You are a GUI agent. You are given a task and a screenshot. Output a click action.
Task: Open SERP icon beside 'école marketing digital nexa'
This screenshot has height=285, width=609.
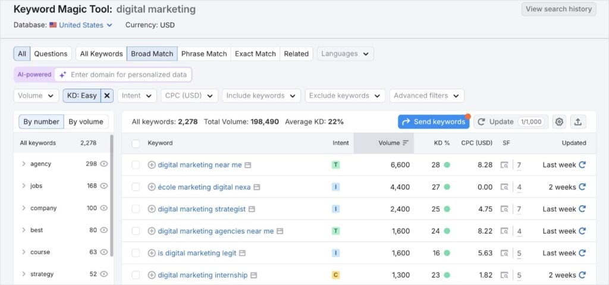(x=256, y=187)
